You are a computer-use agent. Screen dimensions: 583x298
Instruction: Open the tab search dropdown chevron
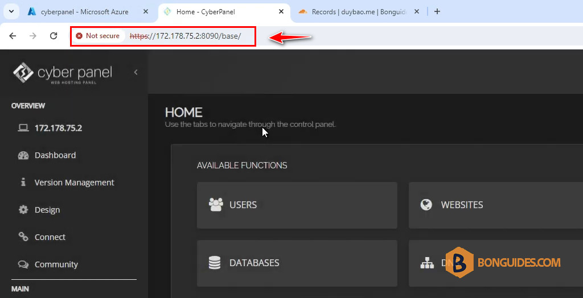(x=11, y=11)
